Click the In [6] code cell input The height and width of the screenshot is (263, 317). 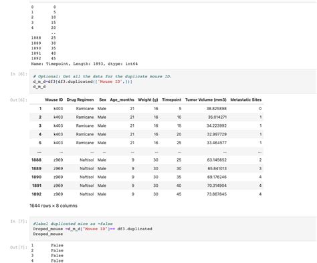pyautogui.click(x=173, y=81)
